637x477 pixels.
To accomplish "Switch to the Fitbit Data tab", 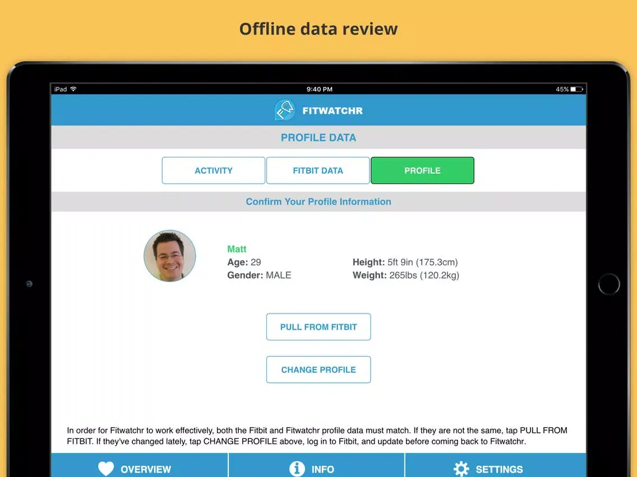I will [x=318, y=170].
